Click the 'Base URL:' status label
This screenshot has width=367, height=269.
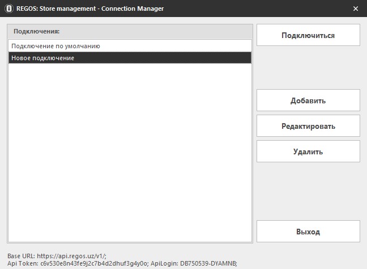22,256
